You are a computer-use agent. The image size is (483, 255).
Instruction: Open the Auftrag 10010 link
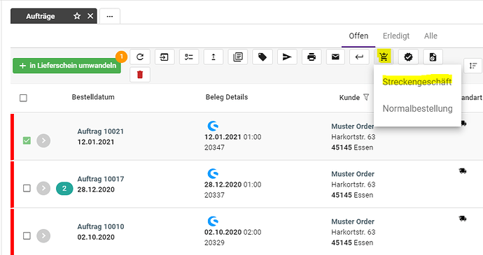(100, 226)
